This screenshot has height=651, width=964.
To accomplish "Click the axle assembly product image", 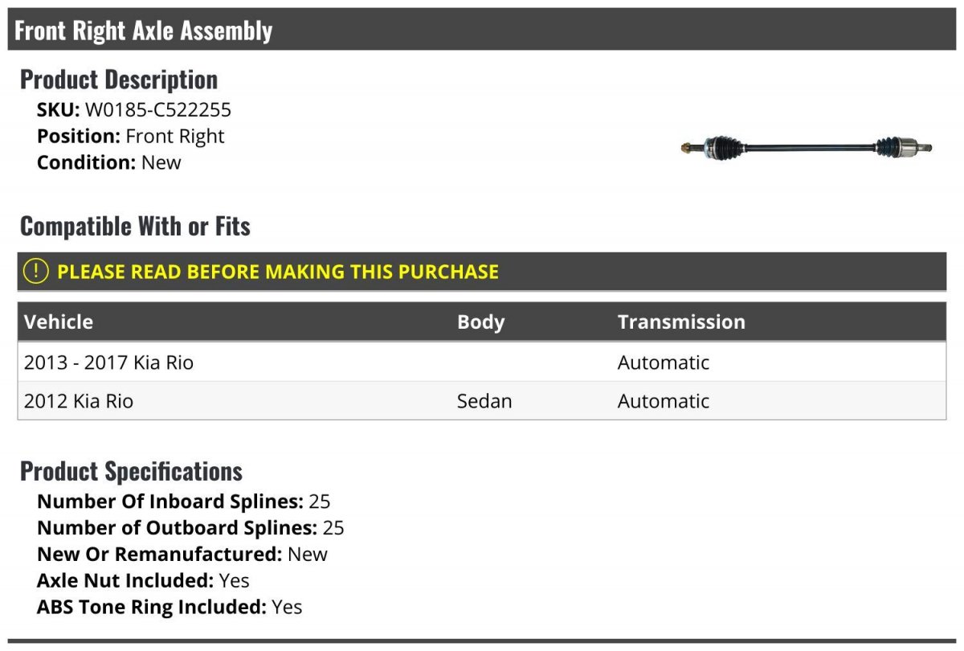I will pyautogui.click(x=807, y=148).
